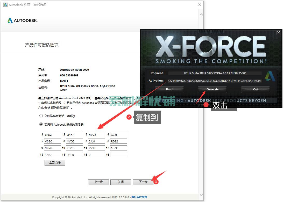This screenshot has height=202, width=284.
Task: Click the Generate button in X-Force
Action: point(212,89)
